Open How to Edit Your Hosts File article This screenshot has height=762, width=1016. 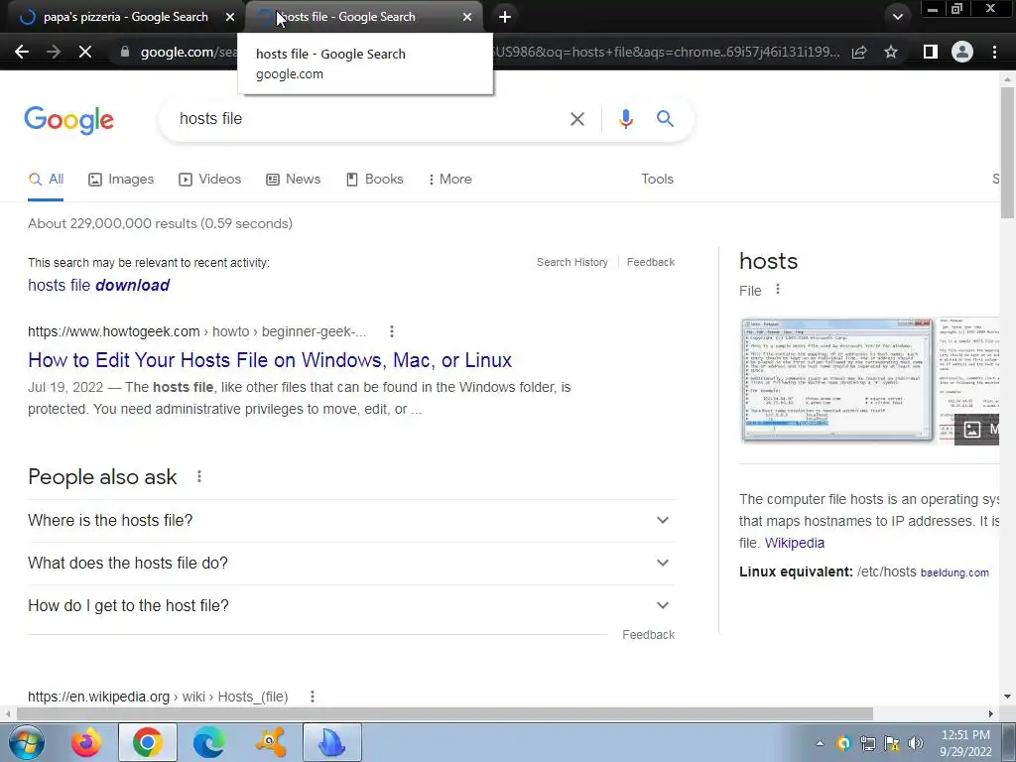click(270, 360)
